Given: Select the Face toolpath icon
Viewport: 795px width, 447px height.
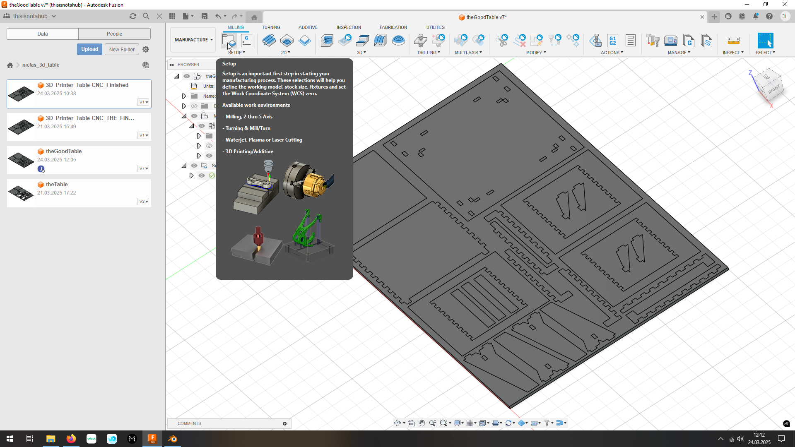Looking at the screenshot, I should pos(304,41).
